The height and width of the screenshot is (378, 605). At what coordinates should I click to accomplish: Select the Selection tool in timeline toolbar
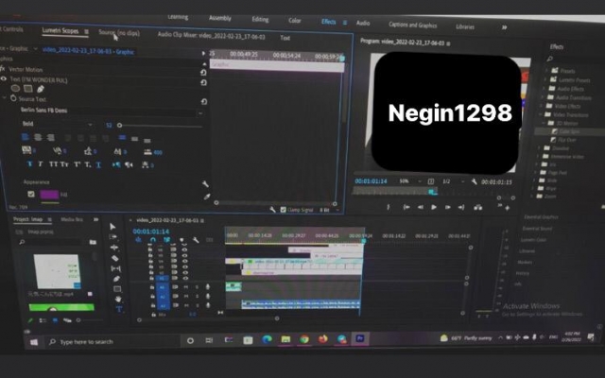[x=114, y=227]
